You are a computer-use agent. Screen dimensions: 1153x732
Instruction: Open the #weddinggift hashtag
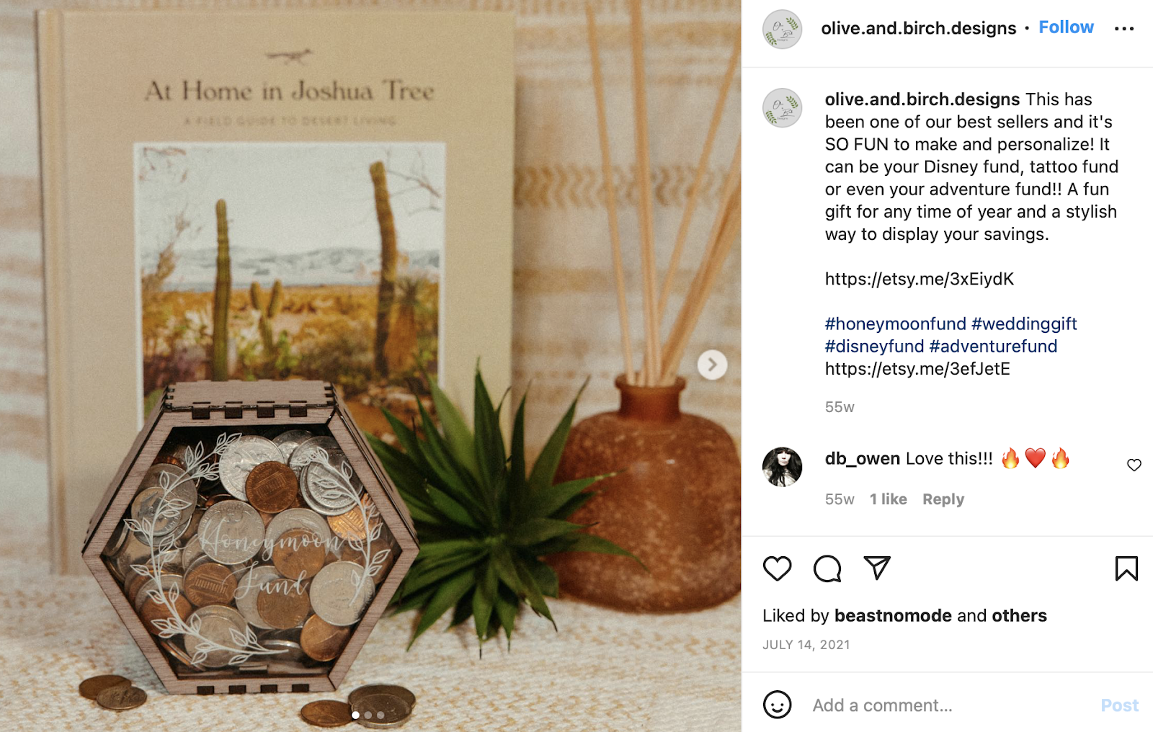pos(1024,324)
